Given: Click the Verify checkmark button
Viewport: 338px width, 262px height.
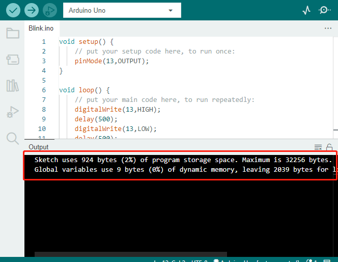Looking at the screenshot, I should 13,10.
